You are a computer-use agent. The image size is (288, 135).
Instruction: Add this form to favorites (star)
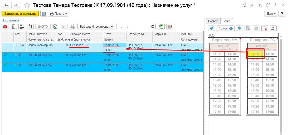coord(27,5)
